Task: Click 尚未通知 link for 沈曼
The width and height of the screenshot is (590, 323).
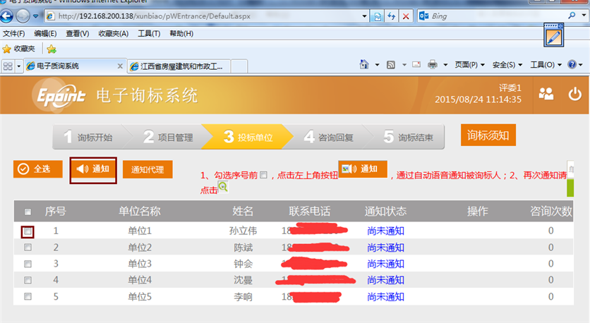Action: click(385, 280)
